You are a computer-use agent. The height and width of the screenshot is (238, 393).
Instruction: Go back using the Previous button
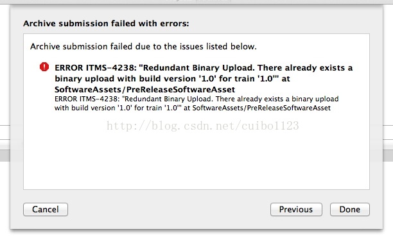point(296,209)
